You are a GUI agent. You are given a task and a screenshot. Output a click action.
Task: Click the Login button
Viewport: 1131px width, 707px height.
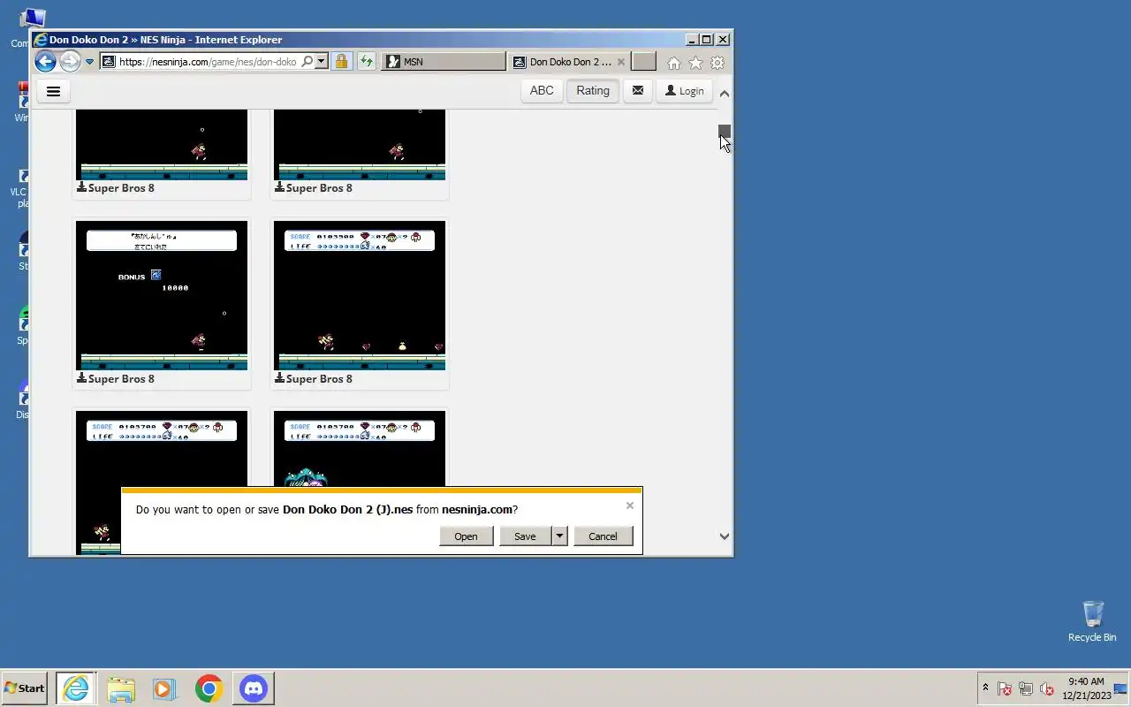(685, 91)
